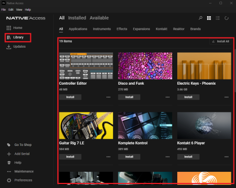Click the 'Komplete Kontrol' product title
Image resolution: width=236 pixels, height=188 pixels.
point(133,143)
